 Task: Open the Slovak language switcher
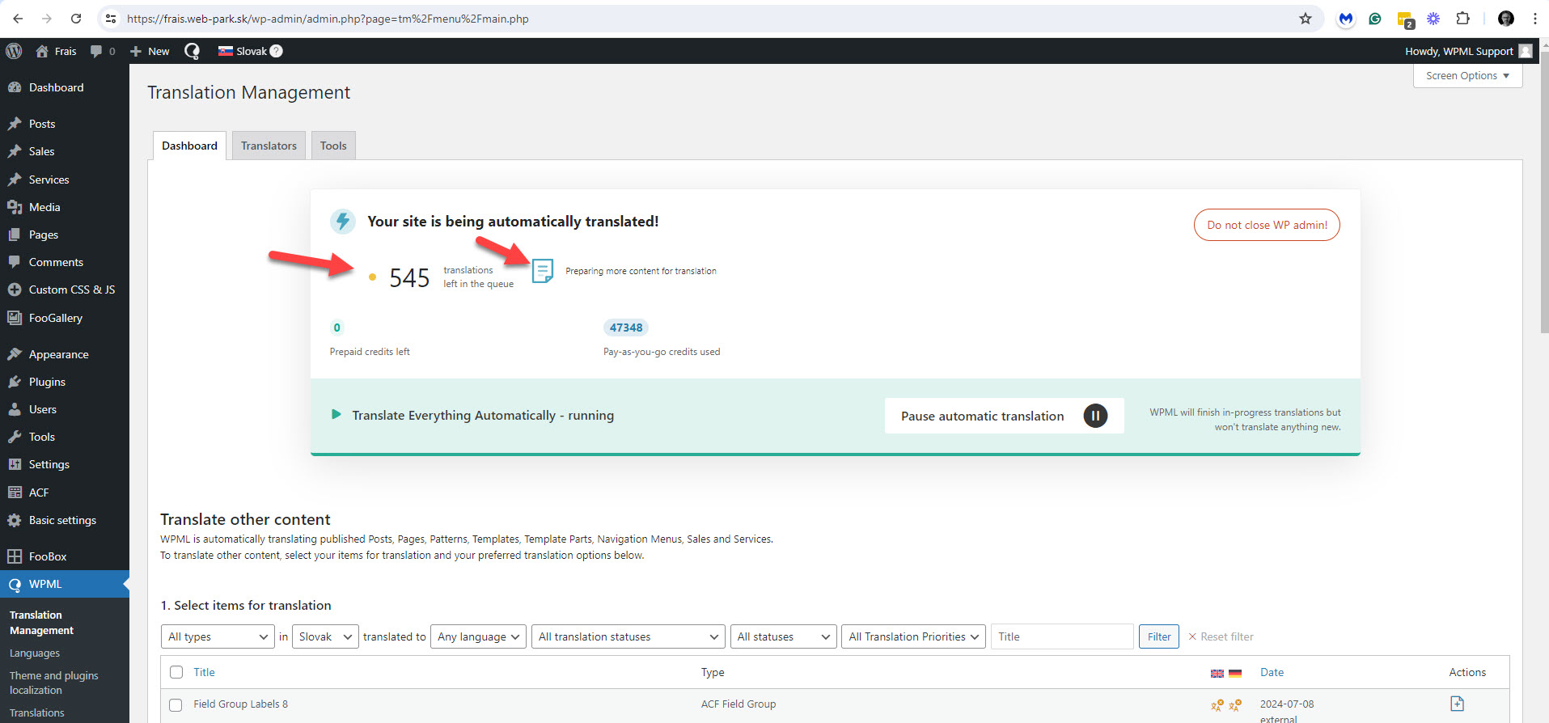click(x=243, y=51)
